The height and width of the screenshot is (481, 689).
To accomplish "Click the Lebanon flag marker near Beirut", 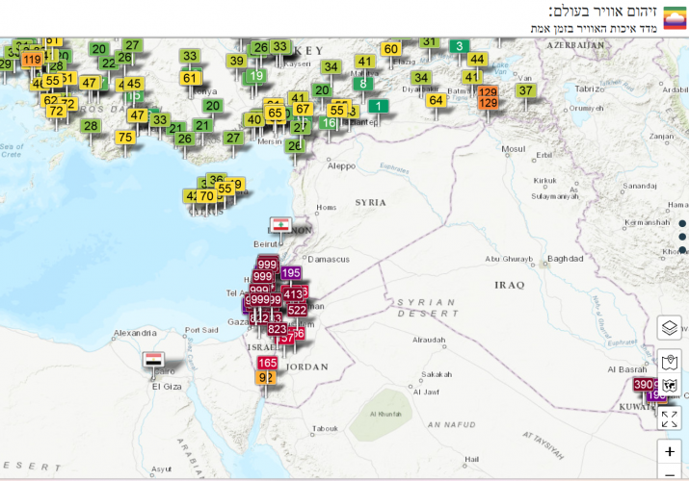I will pos(279,225).
